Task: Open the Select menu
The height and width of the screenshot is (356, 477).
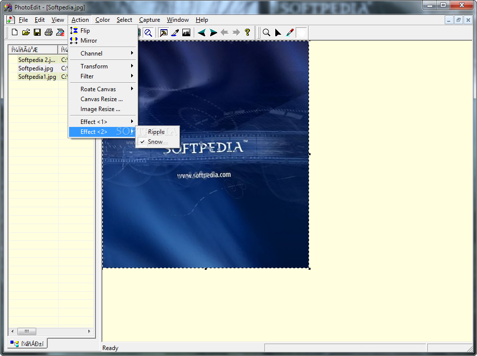Action: point(124,20)
